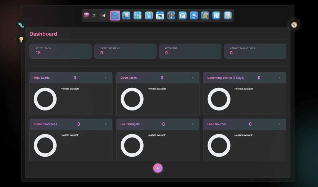Click the caterpillar icon on the left edge
Image resolution: width=318 pixels, height=187 pixels.
click(21, 24)
